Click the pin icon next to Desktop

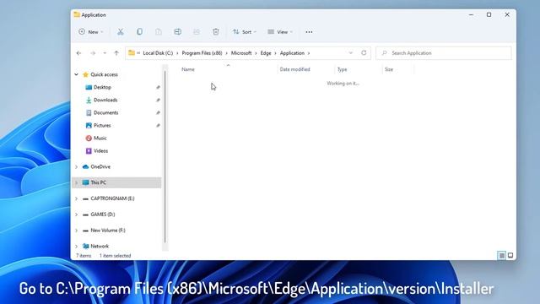(x=158, y=87)
